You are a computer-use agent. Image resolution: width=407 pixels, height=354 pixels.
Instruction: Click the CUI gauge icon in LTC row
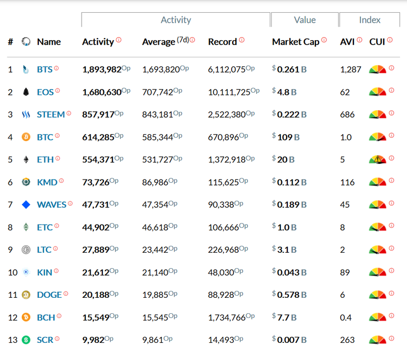[x=377, y=250]
